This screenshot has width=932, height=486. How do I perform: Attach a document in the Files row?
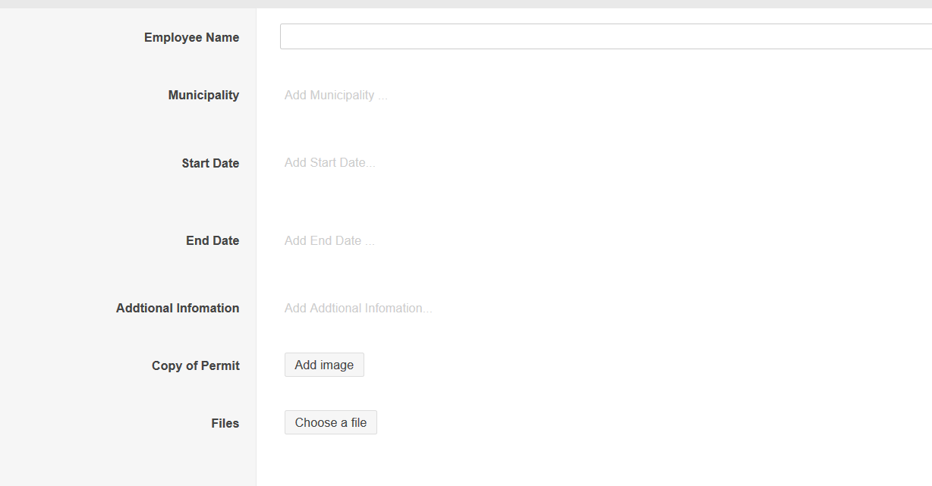click(330, 423)
